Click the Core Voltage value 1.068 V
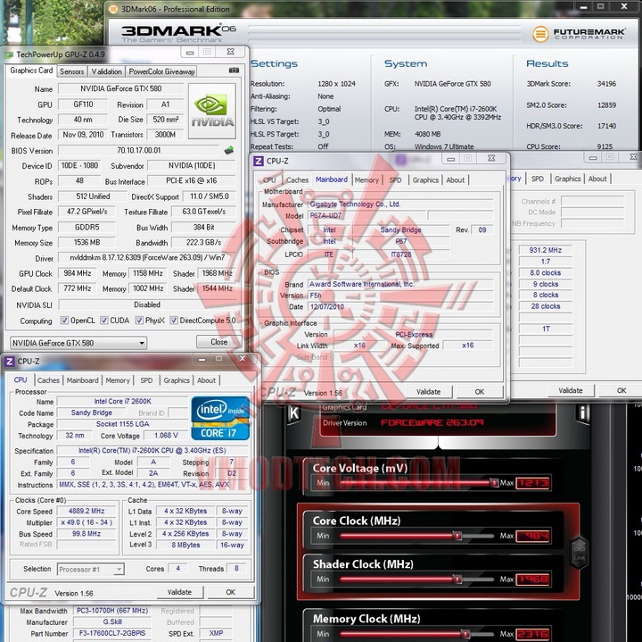This screenshot has width=642, height=642. click(166, 436)
